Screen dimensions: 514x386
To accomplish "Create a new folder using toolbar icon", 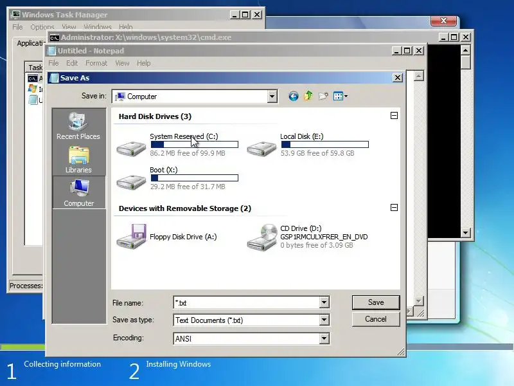I will pos(323,96).
